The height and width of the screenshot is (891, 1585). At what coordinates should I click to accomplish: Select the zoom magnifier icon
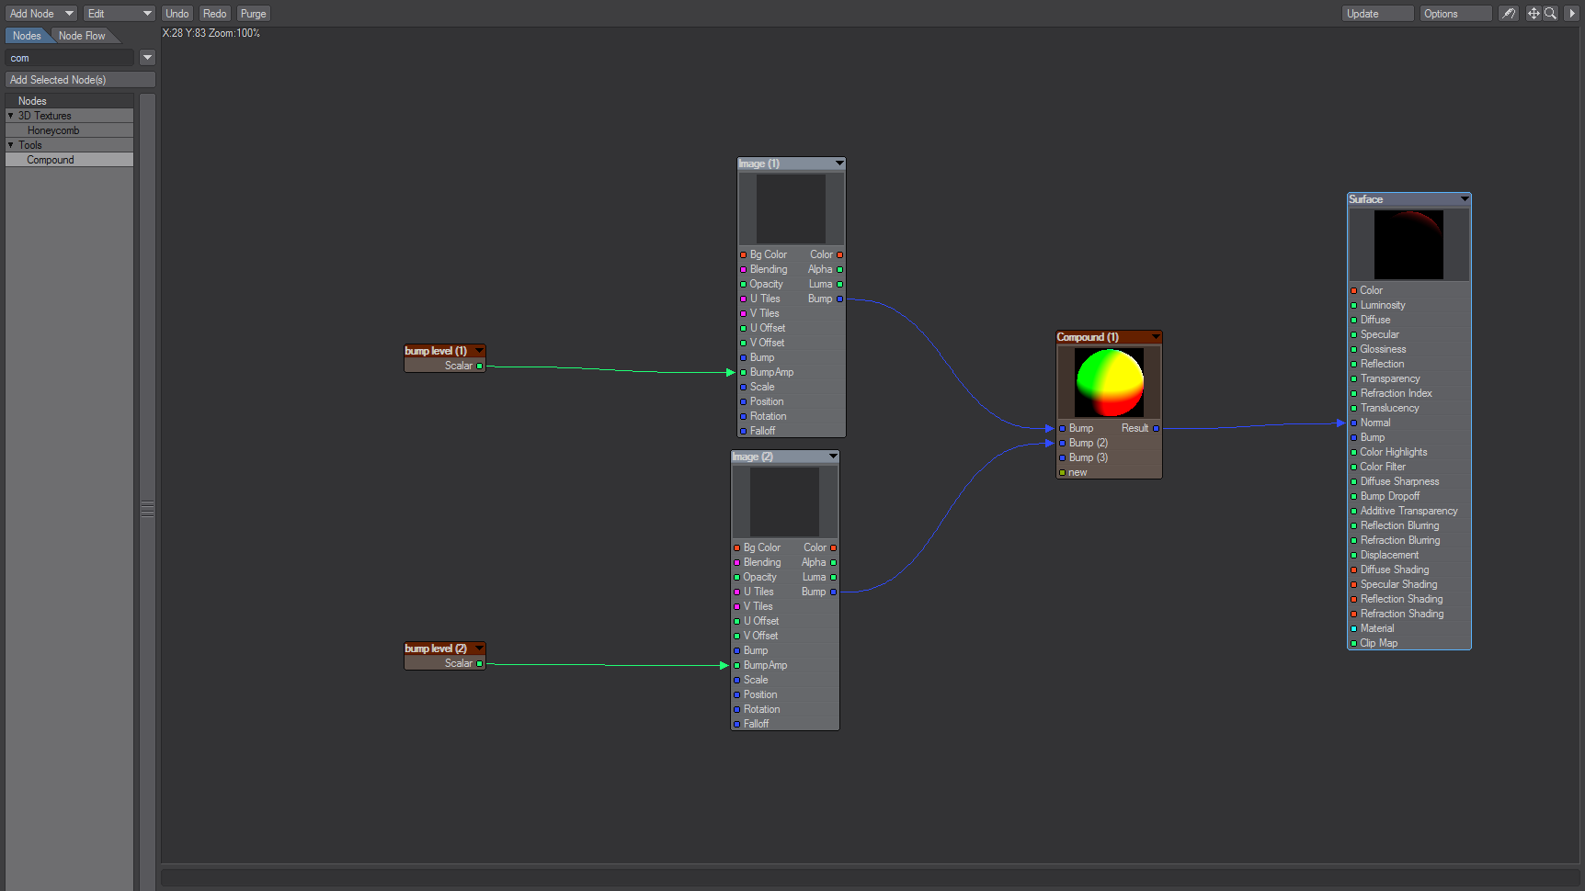pos(1550,14)
